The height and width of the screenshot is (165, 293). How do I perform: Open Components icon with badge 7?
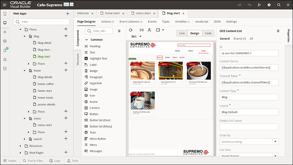pyautogui.click(x=5, y=50)
